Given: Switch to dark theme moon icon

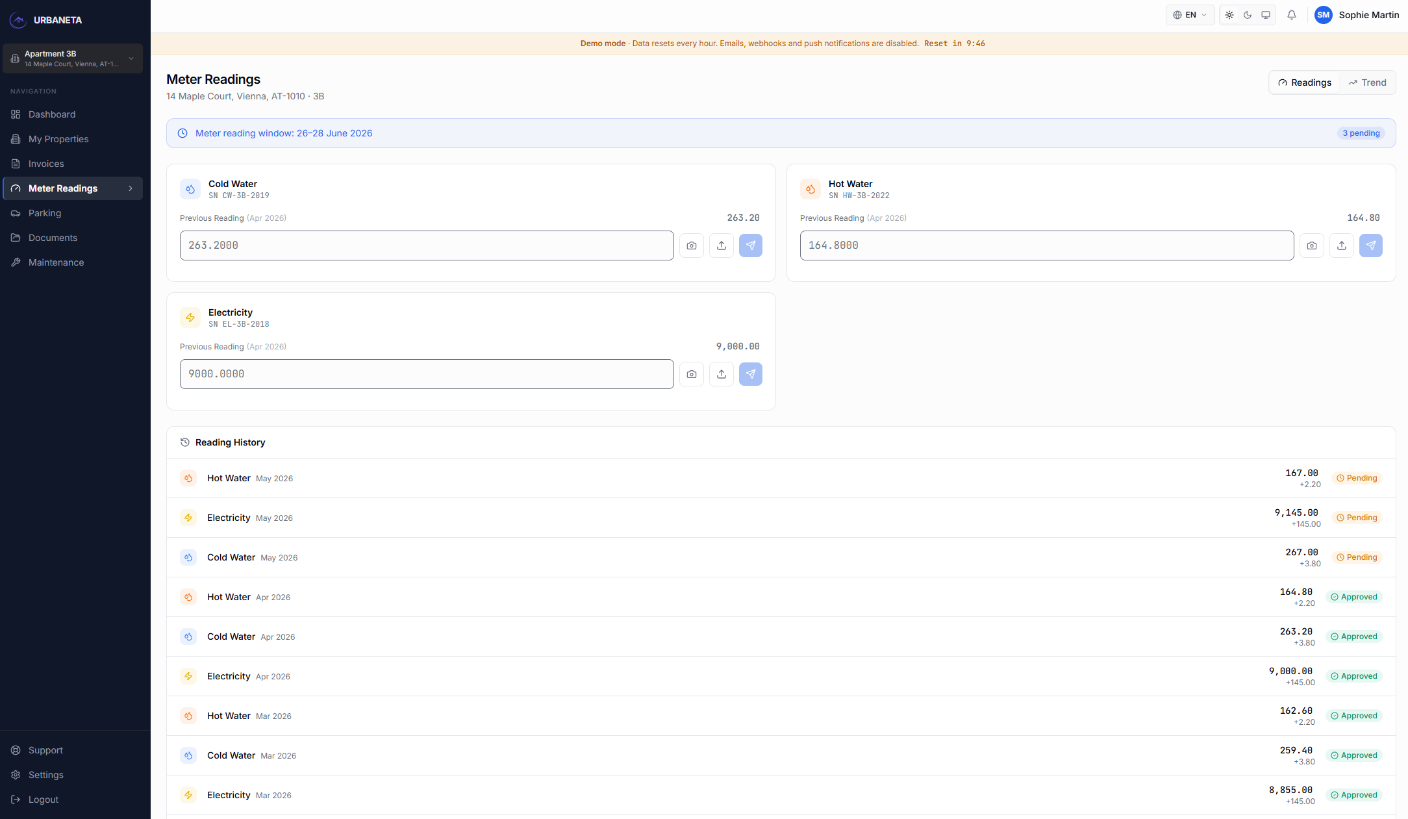Looking at the screenshot, I should [1248, 15].
